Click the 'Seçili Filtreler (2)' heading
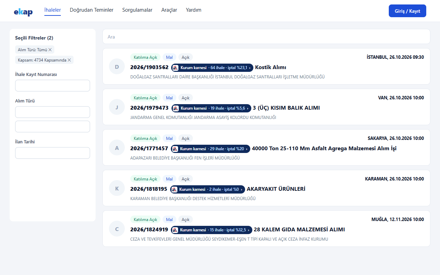440x275 pixels. 34,38
